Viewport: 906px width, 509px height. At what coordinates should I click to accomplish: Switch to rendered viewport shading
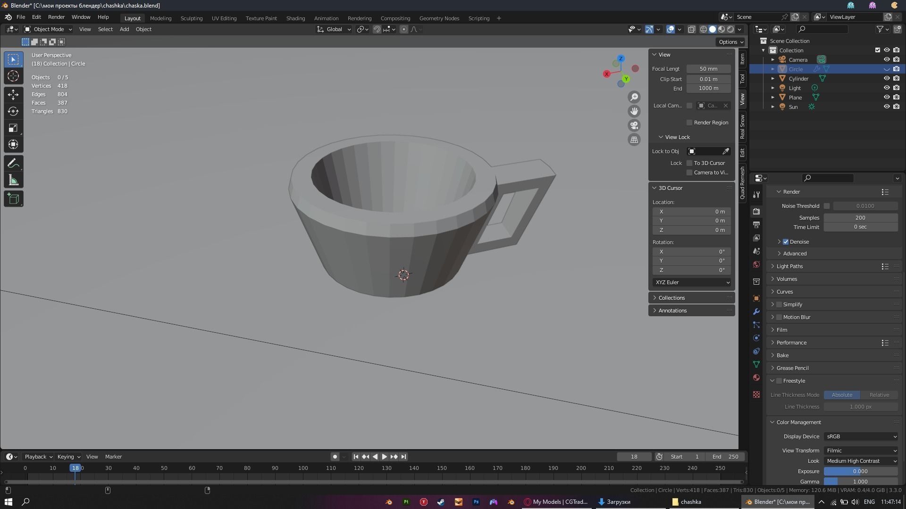(730, 29)
